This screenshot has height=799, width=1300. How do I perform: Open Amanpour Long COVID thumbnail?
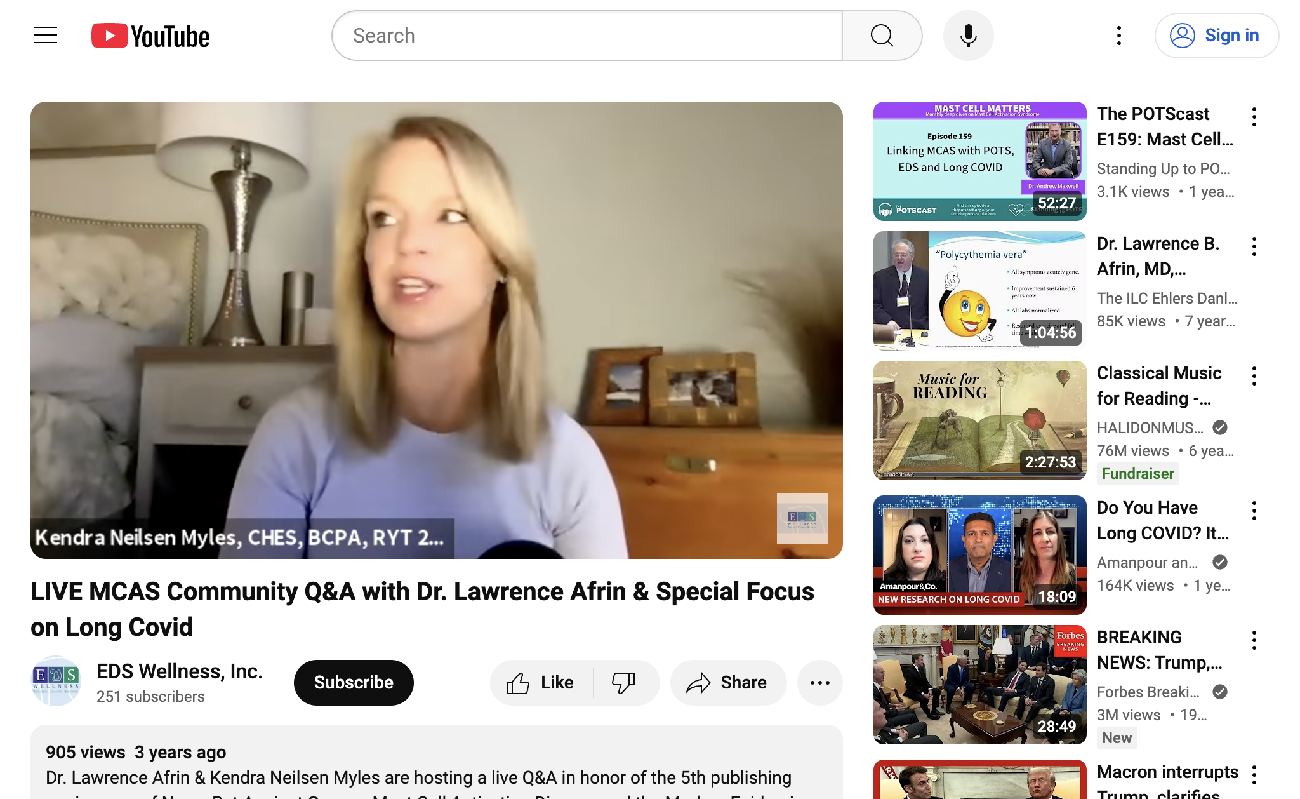(980, 555)
